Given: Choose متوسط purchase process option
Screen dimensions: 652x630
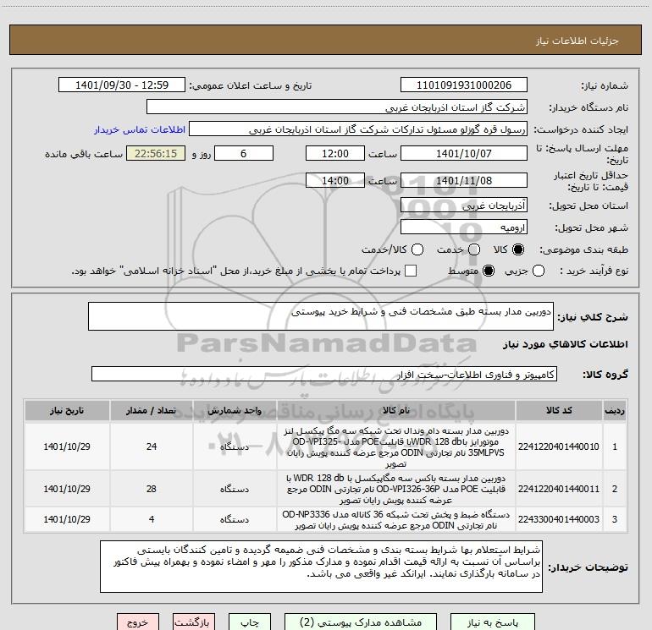Looking at the screenshot, I should pyautogui.click(x=489, y=271).
